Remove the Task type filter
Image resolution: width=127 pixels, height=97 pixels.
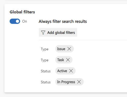[68, 60]
